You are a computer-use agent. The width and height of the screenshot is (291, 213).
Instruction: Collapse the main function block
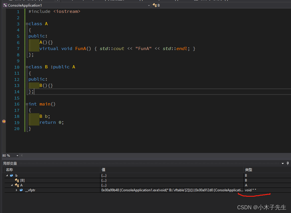27,104
